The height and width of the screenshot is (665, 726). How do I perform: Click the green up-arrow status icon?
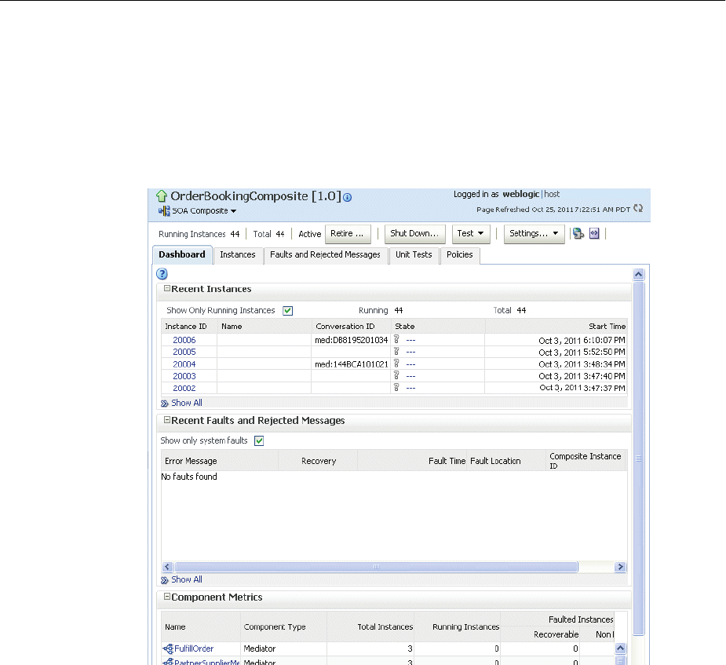click(161, 195)
